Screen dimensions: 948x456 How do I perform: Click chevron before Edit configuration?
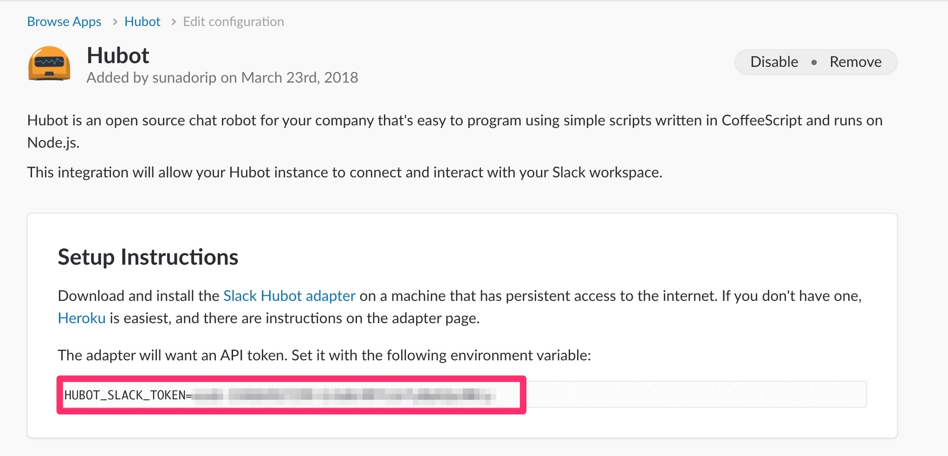tap(174, 22)
